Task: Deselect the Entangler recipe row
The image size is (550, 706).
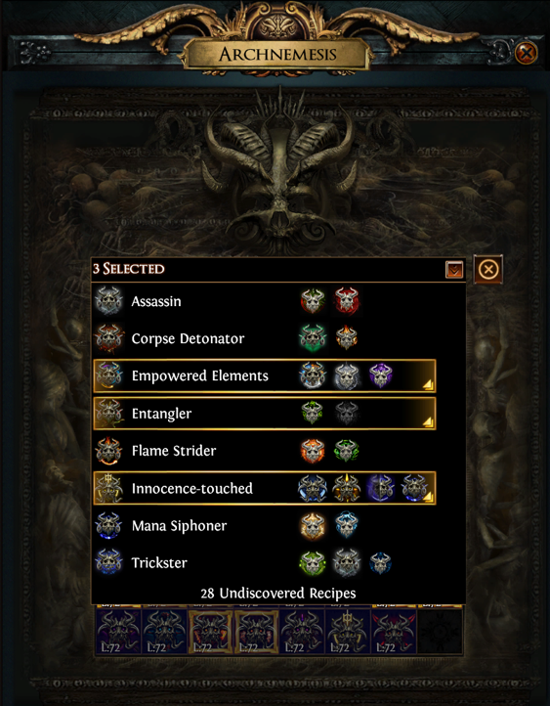Action: click(x=265, y=414)
